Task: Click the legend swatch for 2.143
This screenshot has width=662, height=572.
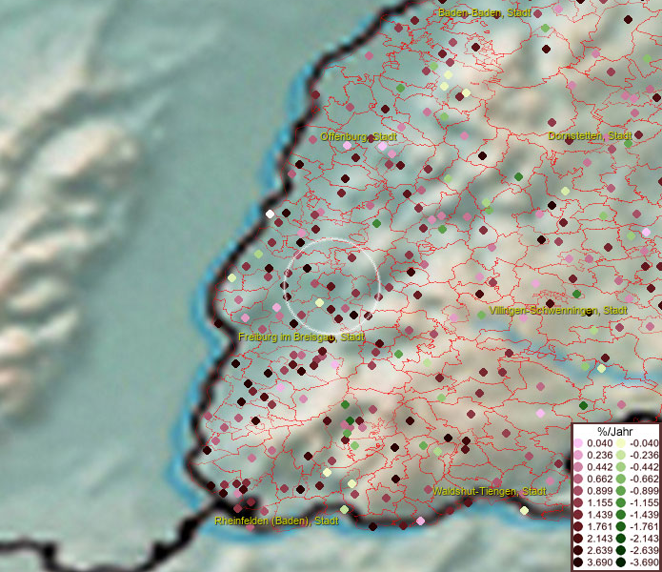Action: [578, 539]
